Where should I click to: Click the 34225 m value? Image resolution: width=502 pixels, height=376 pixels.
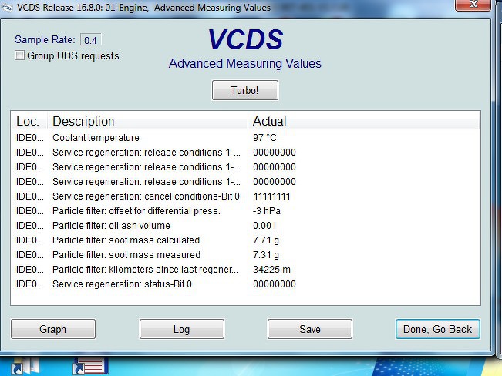tap(271, 270)
